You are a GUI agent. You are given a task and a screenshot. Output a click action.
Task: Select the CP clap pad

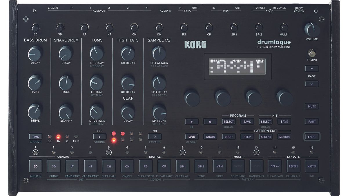click(x=164, y=166)
